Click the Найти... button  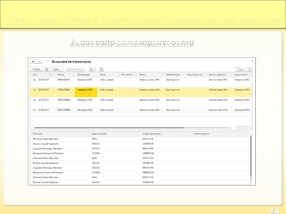point(57,69)
